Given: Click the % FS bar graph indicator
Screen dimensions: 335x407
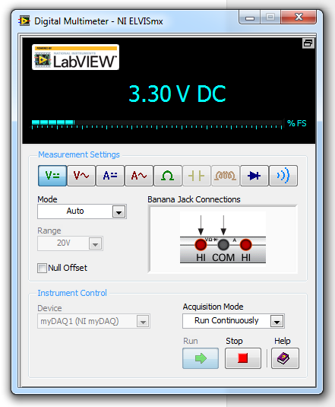Looking at the screenshot, I should [156, 124].
